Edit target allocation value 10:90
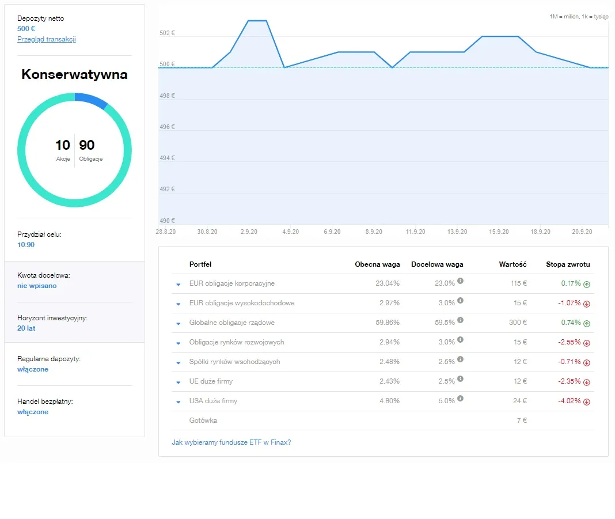 point(26,245)
